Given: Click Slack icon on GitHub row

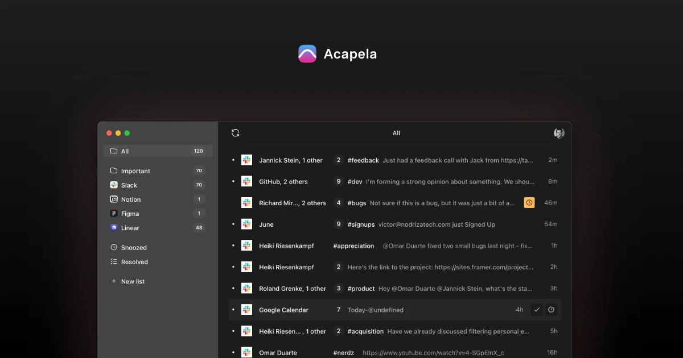Looking at the screenshot, I should (x=246, y=181).
